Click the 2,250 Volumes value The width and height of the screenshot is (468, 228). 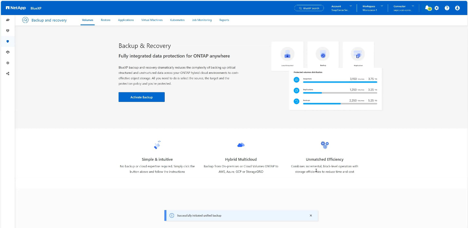[x=357, y=100]
